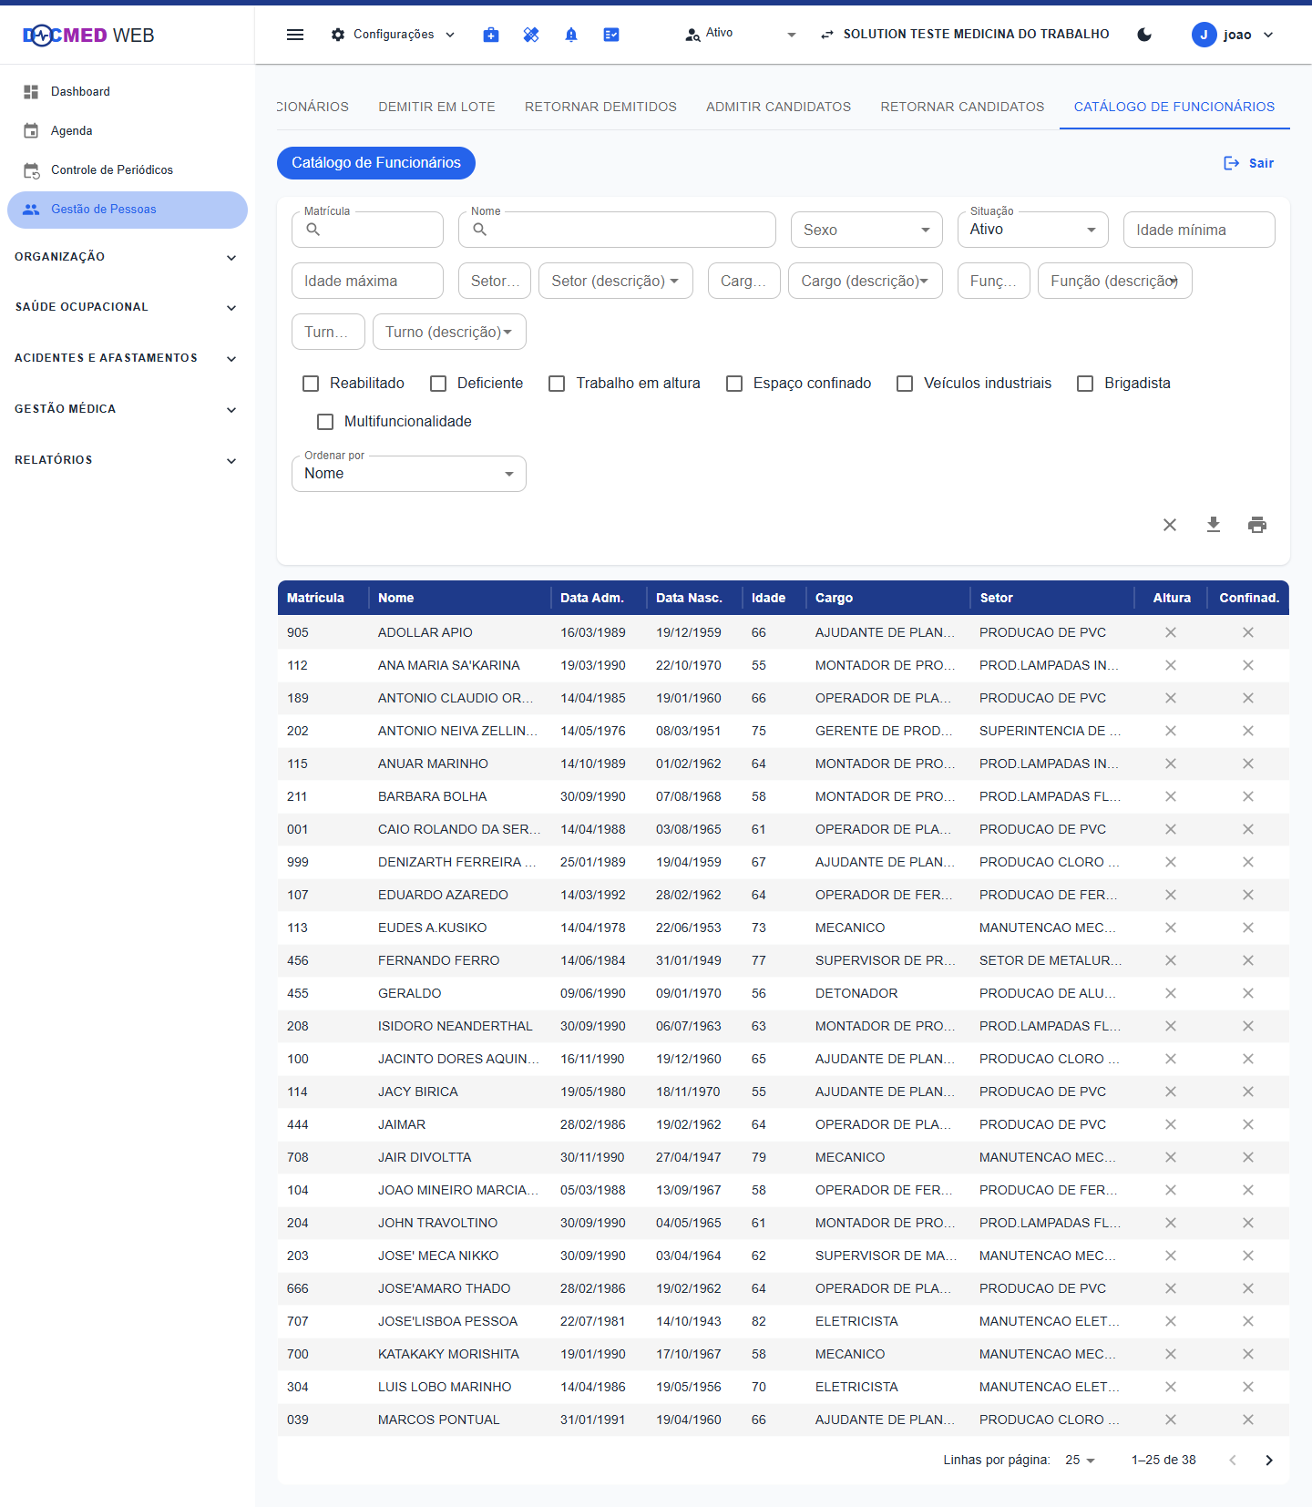Toggle the Brigadista checkbox
Viewport: 1312px width, 1507px height.
(1085, 384)
